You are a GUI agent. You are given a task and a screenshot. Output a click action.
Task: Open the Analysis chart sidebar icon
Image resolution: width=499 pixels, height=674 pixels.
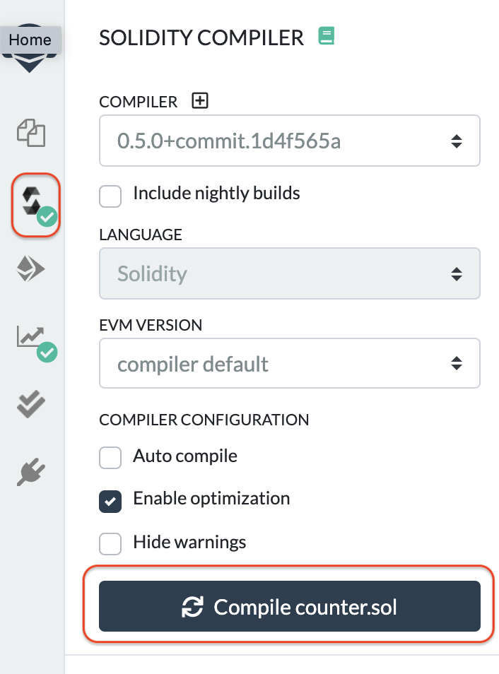pyautogui.click(x=33, y=338)
